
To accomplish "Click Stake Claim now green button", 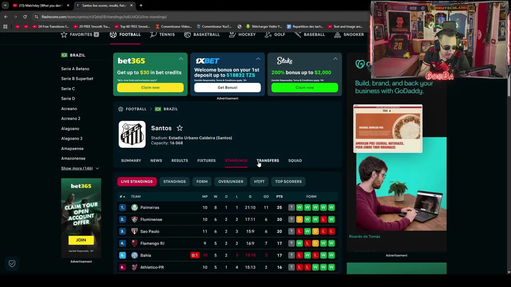I will (305, 88).
